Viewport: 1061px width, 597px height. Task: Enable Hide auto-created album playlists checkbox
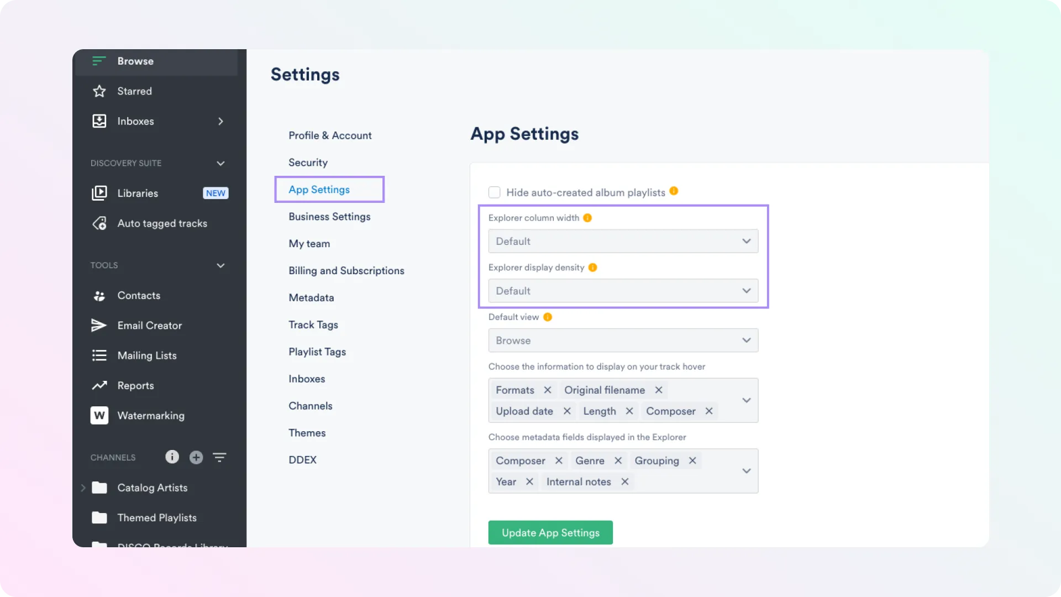(495, 192)
